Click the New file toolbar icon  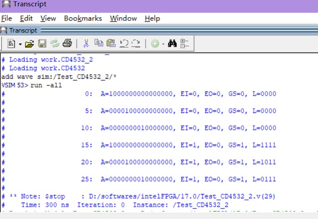click(x=11, y=44)
